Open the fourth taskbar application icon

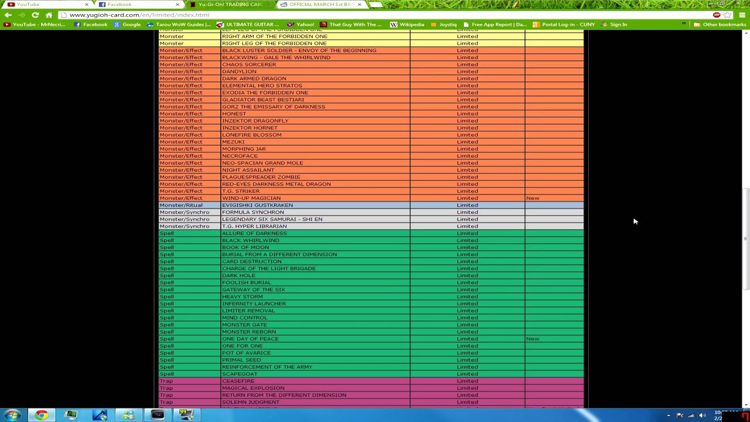point(100,415)
